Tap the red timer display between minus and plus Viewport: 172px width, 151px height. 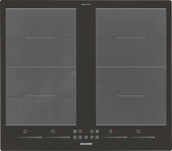pyautogui.click(x=86, y=131)
